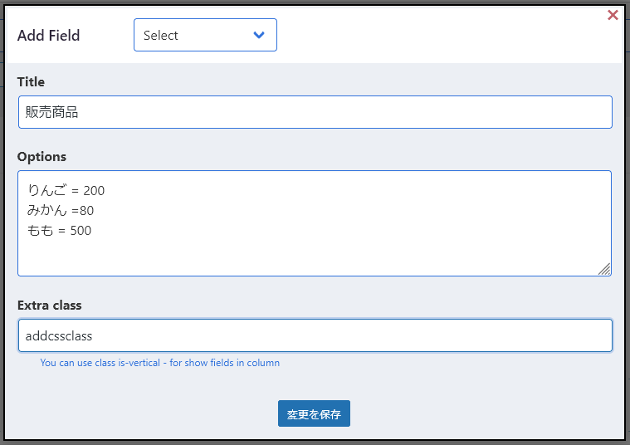Viewport: 630px width, 445px height.
Task: Click the りんご = 200 option line
Action: pyautogui.click(x=66, y=190)
